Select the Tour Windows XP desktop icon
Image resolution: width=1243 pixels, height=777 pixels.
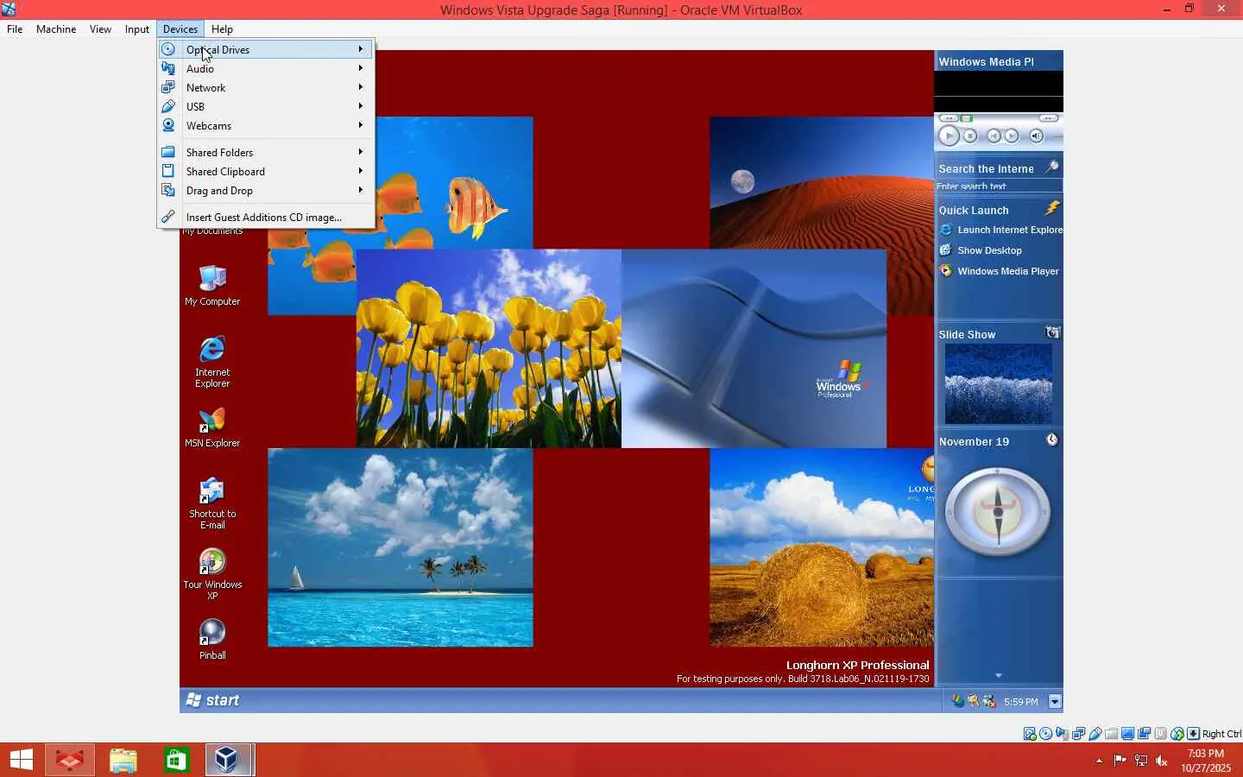pyautogui.click(x=212, y=574)
